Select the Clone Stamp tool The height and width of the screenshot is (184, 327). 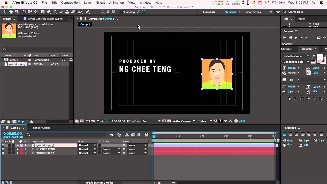67,12
